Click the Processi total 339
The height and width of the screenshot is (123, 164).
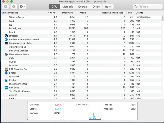click(x=133, y=109)
